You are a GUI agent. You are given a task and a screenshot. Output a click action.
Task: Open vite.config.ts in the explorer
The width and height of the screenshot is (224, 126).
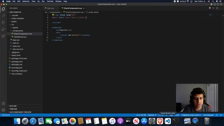coord(17,74)
